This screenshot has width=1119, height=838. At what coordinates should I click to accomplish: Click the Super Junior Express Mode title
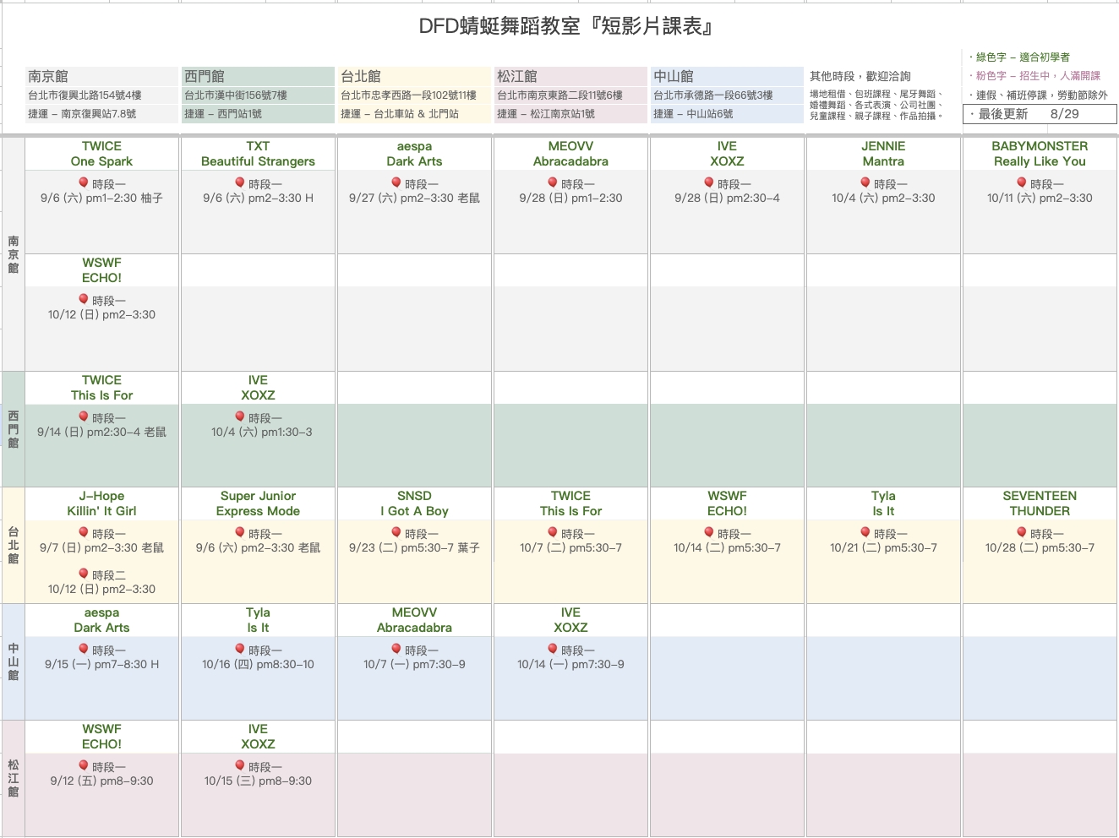pyautogui.click(x=258, y=503)
